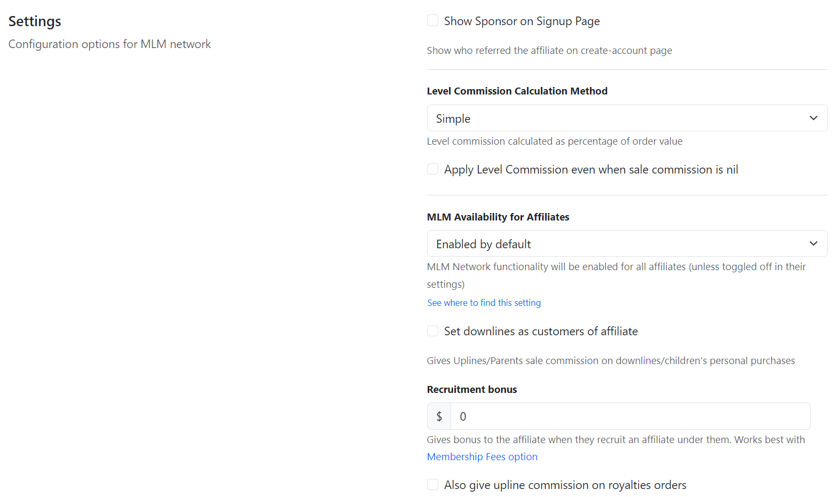Image resolution: width=836 pixels, height=497 pixels.
Task: Enable the Apply Level Commission checkbox
Action: pos(432,169)
